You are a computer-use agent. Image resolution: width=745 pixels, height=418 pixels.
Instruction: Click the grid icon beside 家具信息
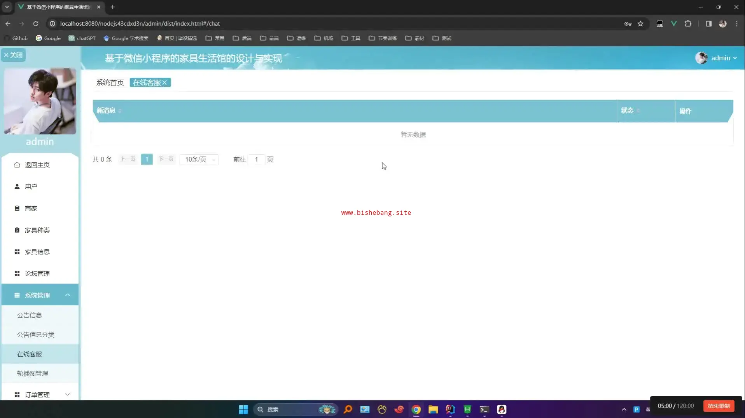click(17, 252)
